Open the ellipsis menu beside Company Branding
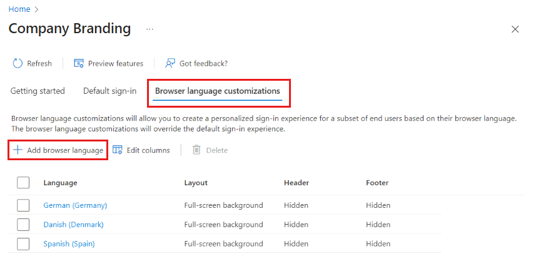This screenshot has height=266, width=533. (150, 29)
